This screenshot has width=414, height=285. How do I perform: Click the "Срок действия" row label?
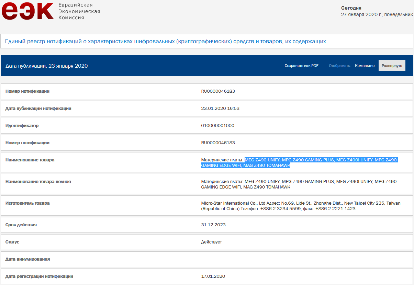coord(21,225)
